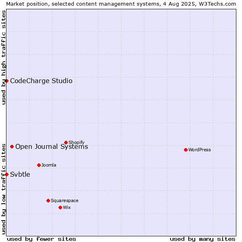Click the chart title mentioning W3Techs.com
This screenshot has height=242, width=242.
[x=121, y=4]
